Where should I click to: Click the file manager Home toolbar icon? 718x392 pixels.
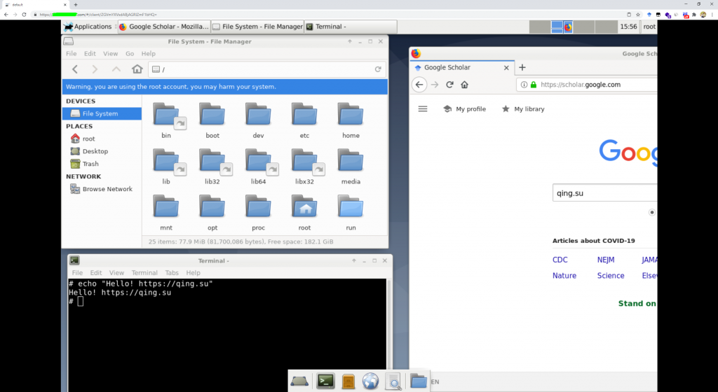[x=137, y=69]
